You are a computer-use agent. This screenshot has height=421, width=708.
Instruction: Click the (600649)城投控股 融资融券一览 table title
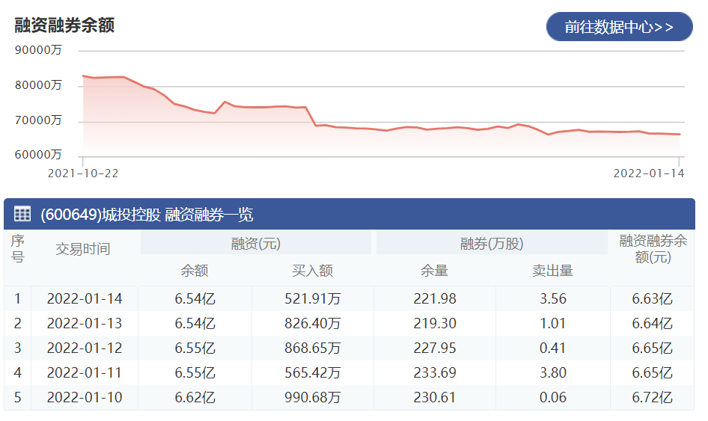(x=147, y=215)
